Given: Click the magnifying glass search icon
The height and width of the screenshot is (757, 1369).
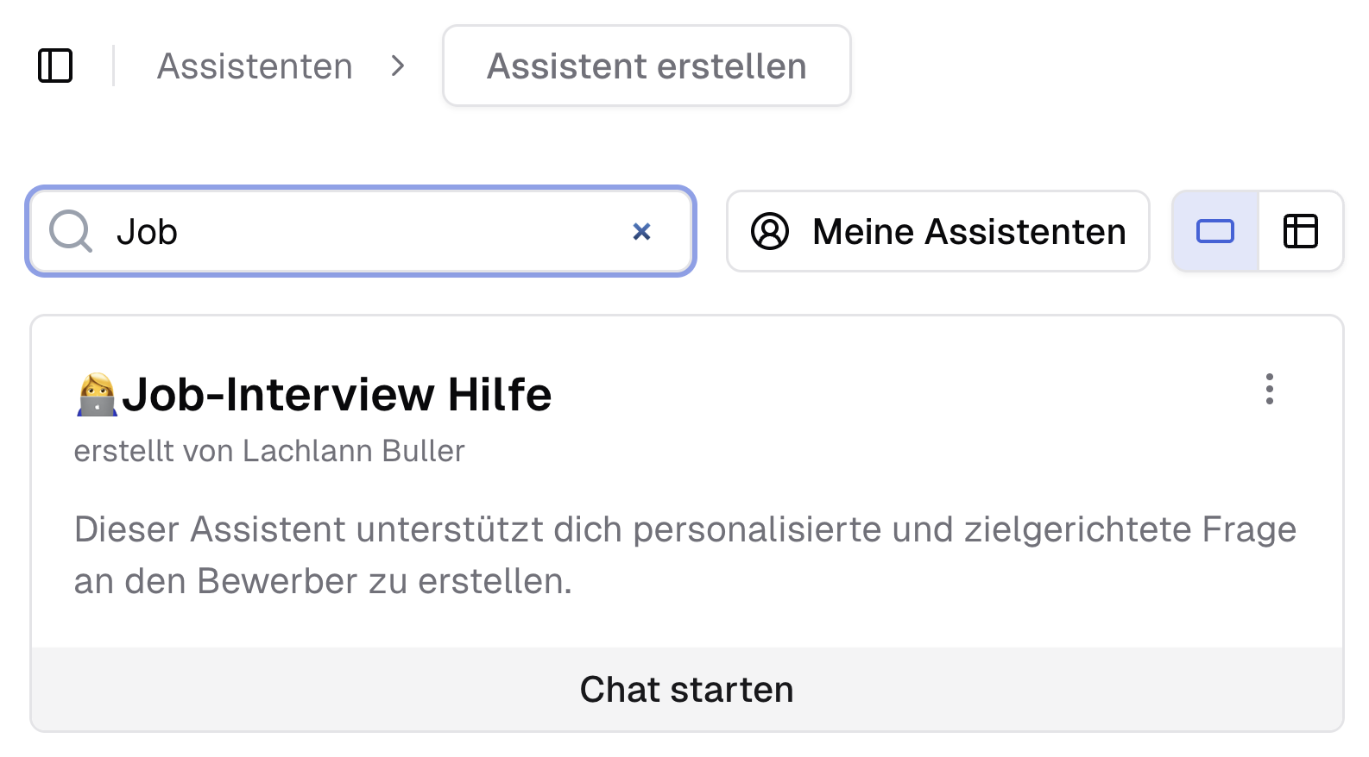Looking at the screenshot, I should tap(69, 231).
